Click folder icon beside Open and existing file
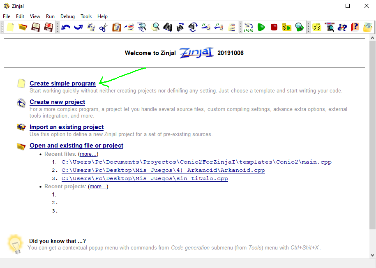Image resolution: width=376 pixels, height=268 pixels. coord(21,146)
